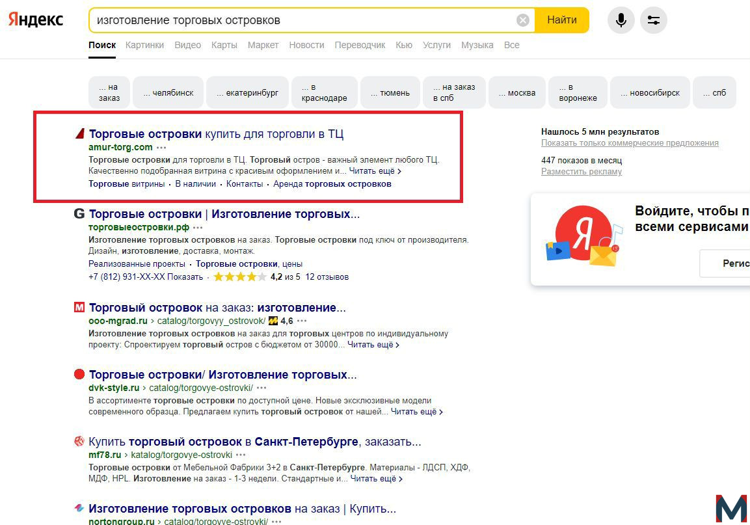The image size is (750, 525).
Task: Refine search with '... москва' chip
Action: [x=517, y=92]
